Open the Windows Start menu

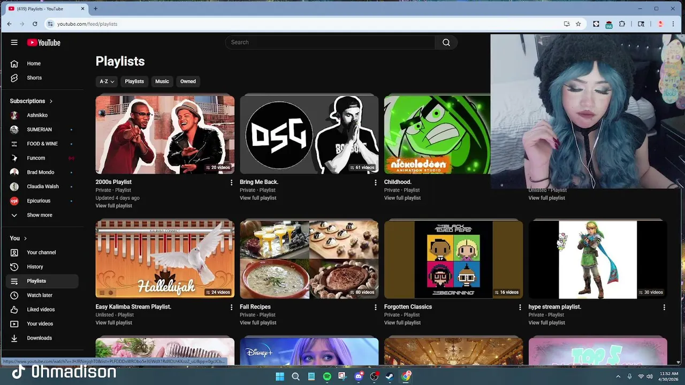coord(280,376)
